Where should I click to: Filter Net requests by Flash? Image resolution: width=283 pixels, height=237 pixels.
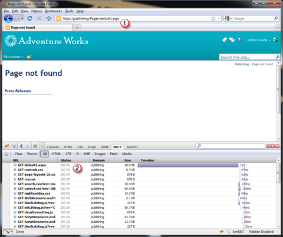[114, 154]
